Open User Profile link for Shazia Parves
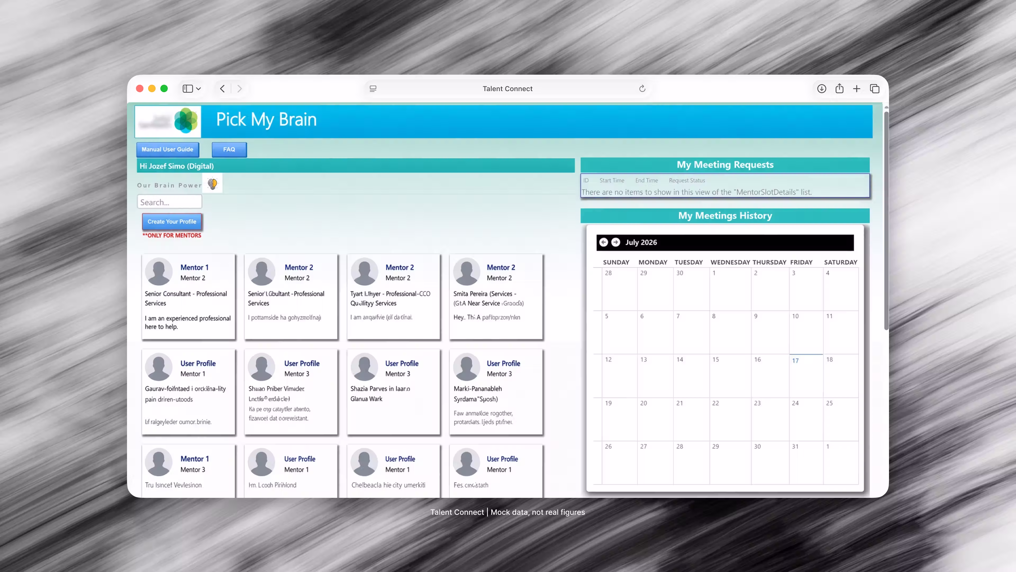This screenshot has width=1016, height=572. (402, 363)
